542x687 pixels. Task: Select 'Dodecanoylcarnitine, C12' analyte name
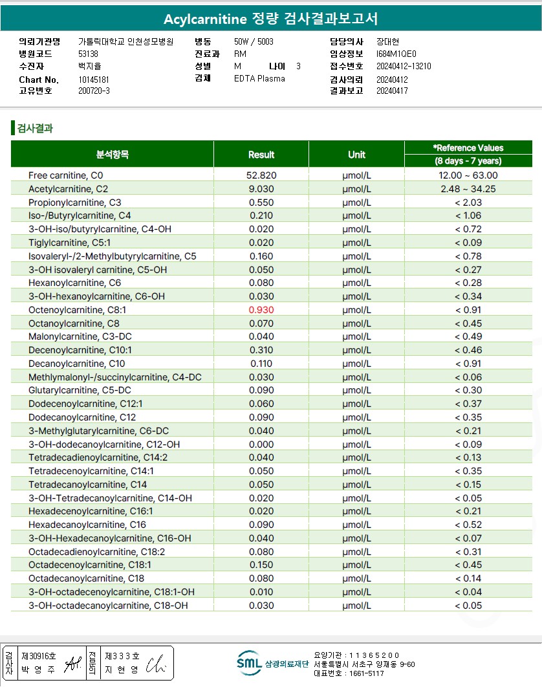point(82,417)
